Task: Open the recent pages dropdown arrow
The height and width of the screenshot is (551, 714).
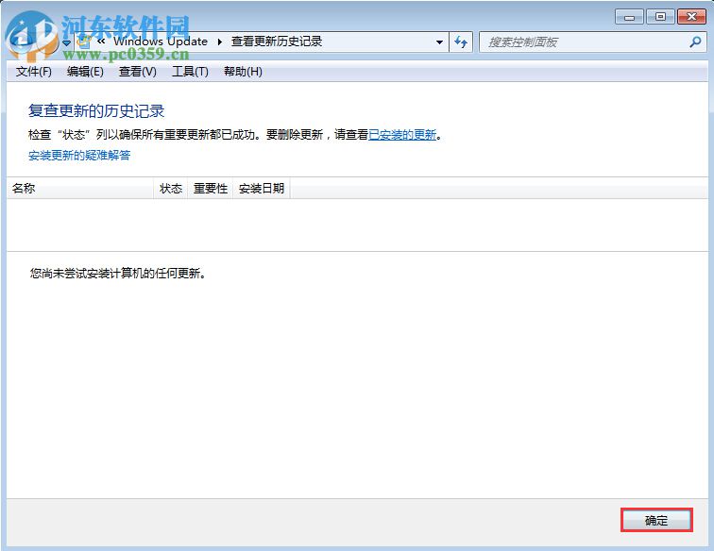Action: coord(66,42)
